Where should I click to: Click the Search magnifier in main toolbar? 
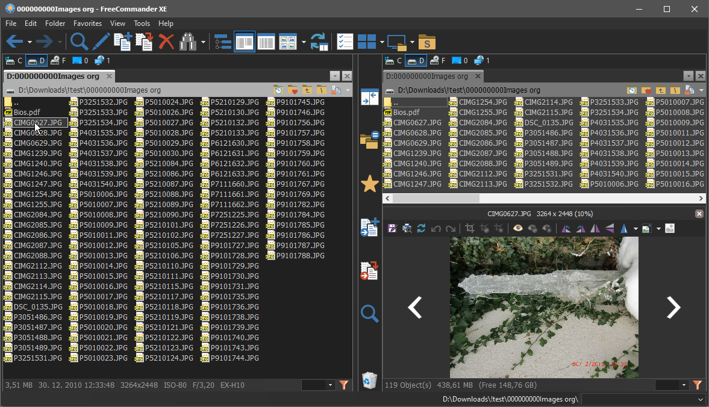coord(80,42)
